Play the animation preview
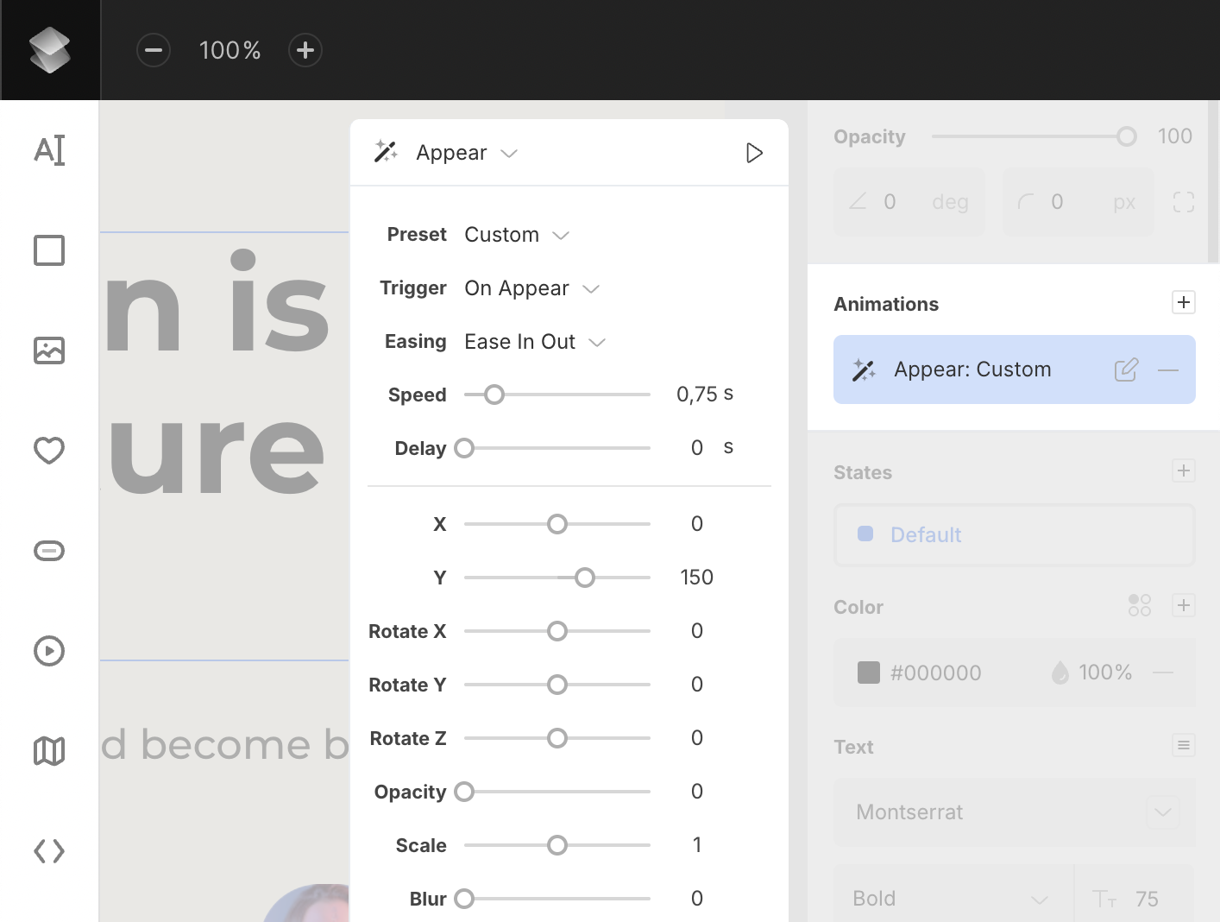The width and height of the screenshot is (1220, 922). [754, 153]
